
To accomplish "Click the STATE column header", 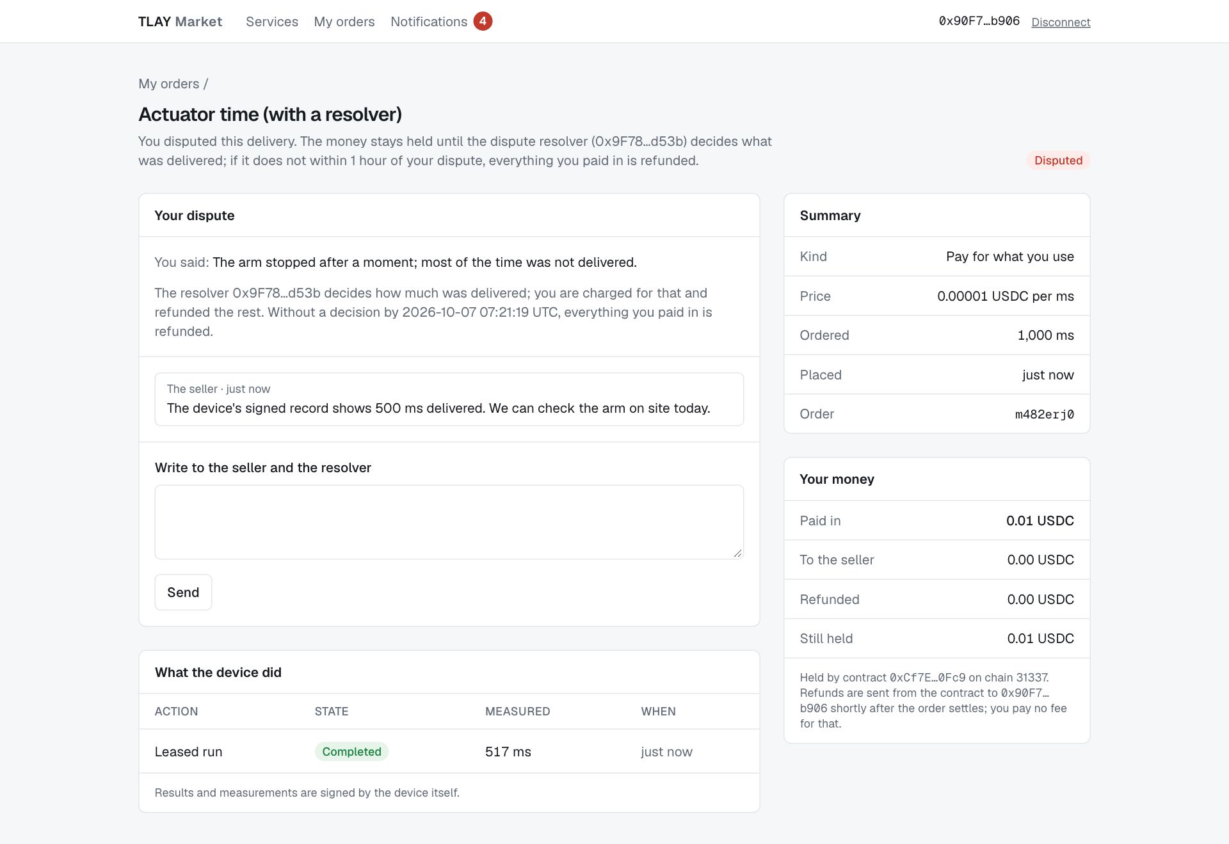I will (x=331, y=712).
